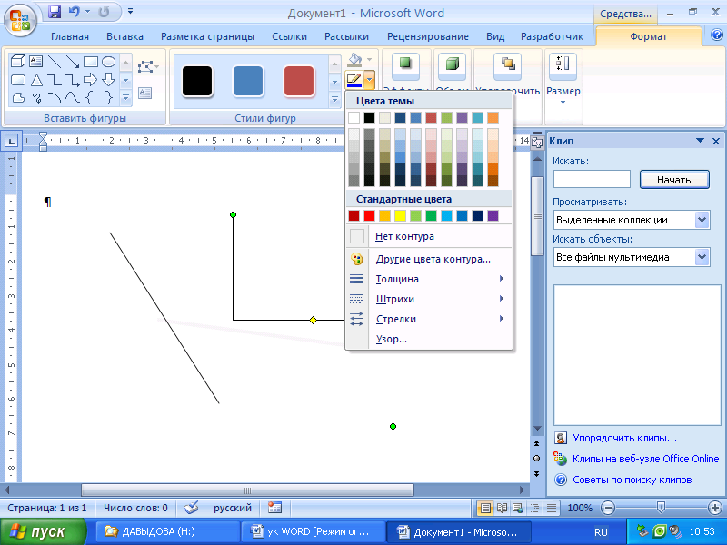Switch to Draft view

(x=552, y=509)
